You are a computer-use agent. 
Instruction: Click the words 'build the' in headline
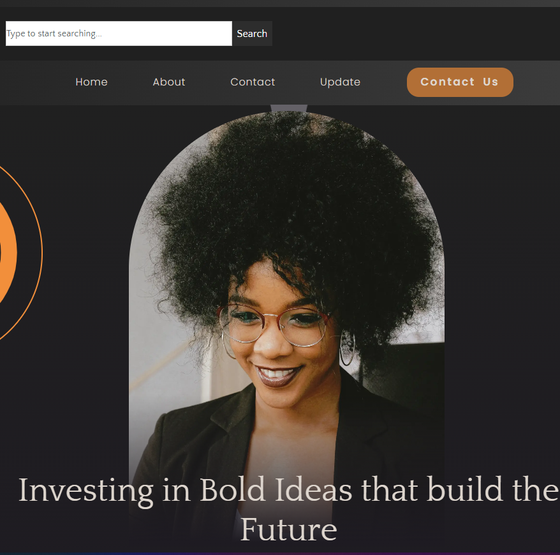tap(493, 489)
